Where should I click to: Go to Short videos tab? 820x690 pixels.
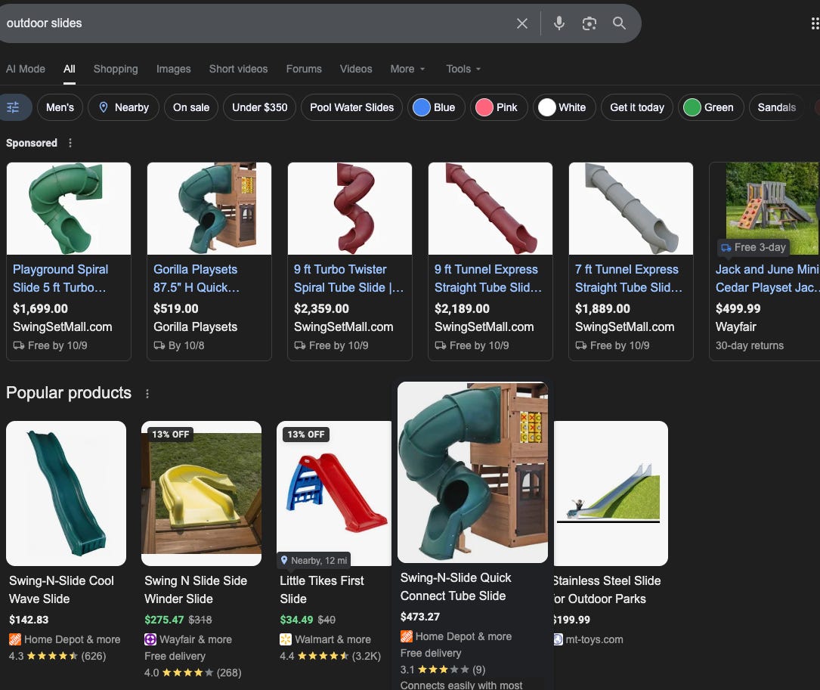[239, 69]
